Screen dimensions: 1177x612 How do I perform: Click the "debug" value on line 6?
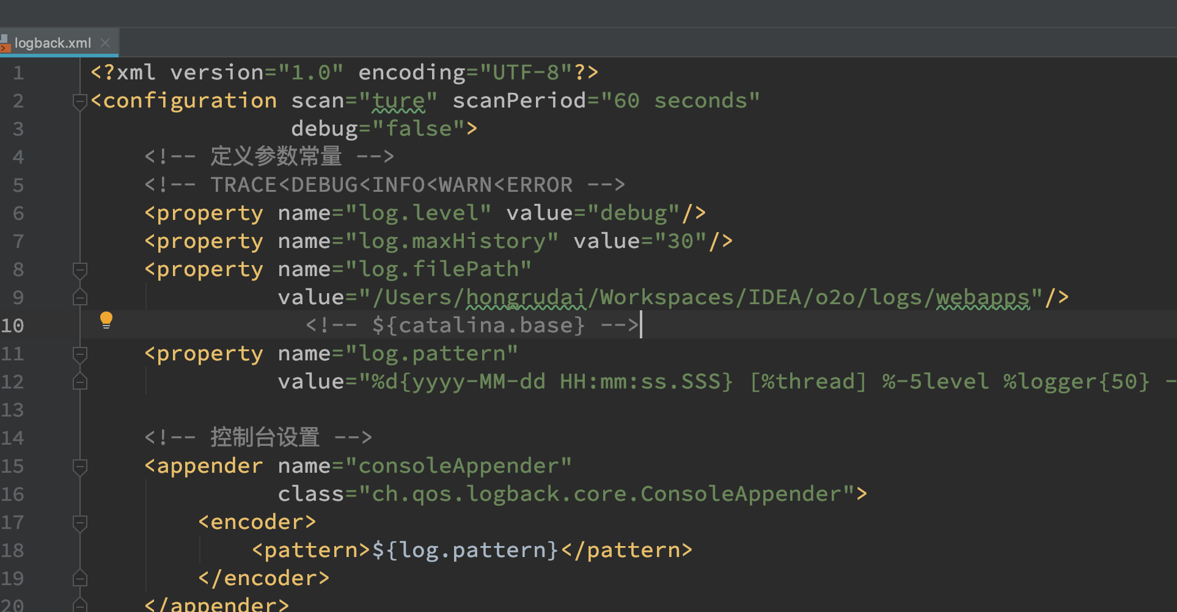click(x=634, y=213)
